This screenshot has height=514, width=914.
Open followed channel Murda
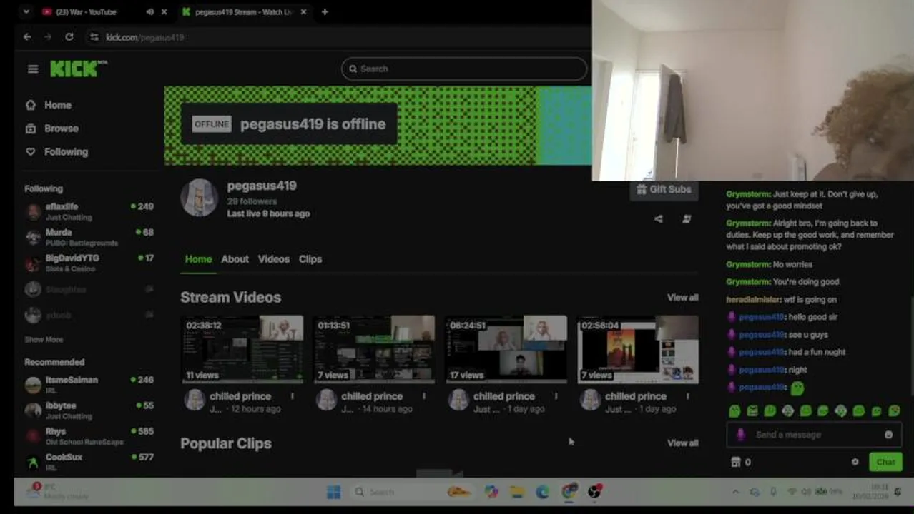coord(89,237)
